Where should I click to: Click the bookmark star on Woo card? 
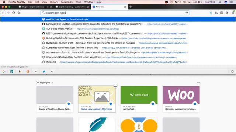[195, 104]
